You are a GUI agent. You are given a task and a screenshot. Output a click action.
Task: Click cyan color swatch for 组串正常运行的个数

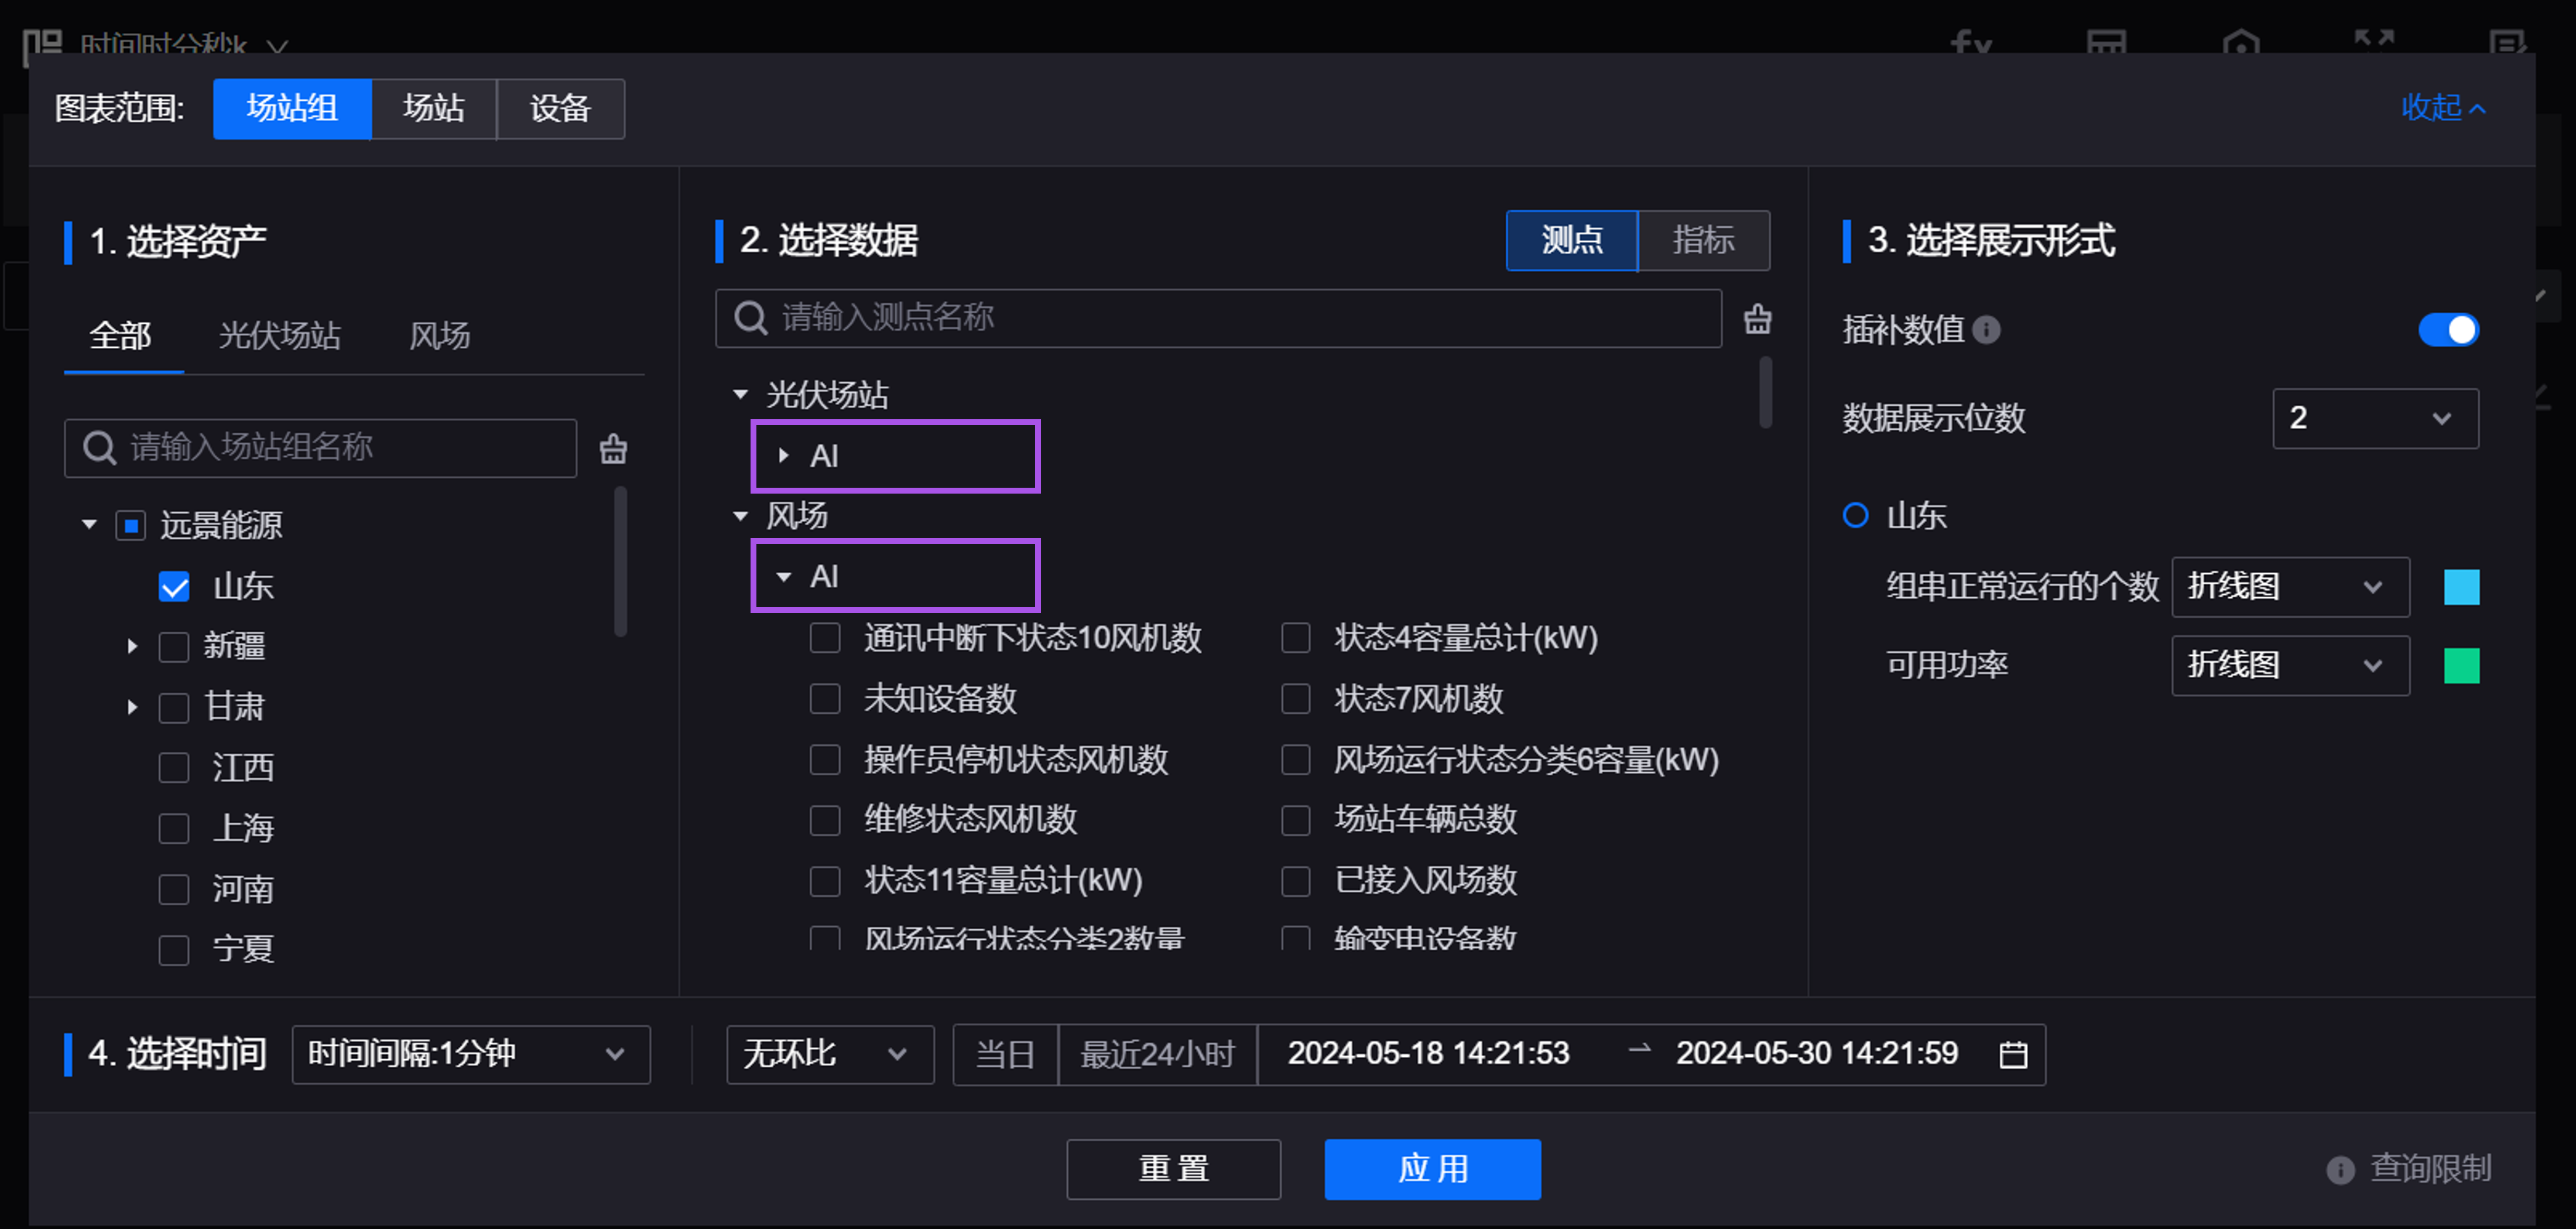pyautogui.click(x=2462, y=587)
